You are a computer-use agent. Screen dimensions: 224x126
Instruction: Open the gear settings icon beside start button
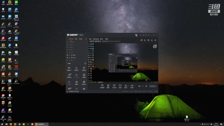[x=146, y=86]
